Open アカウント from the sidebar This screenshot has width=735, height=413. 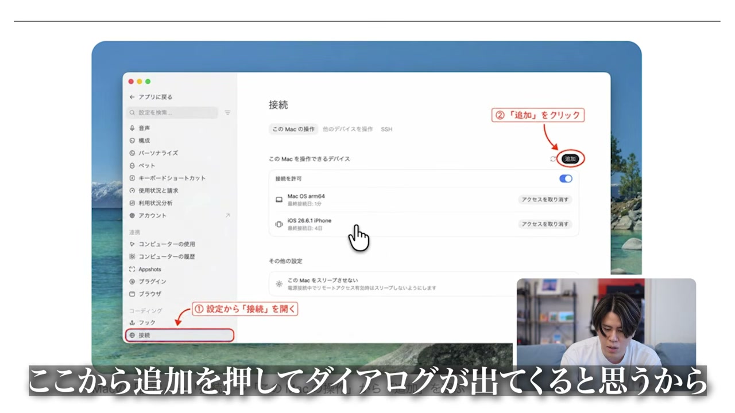(148, 216)
